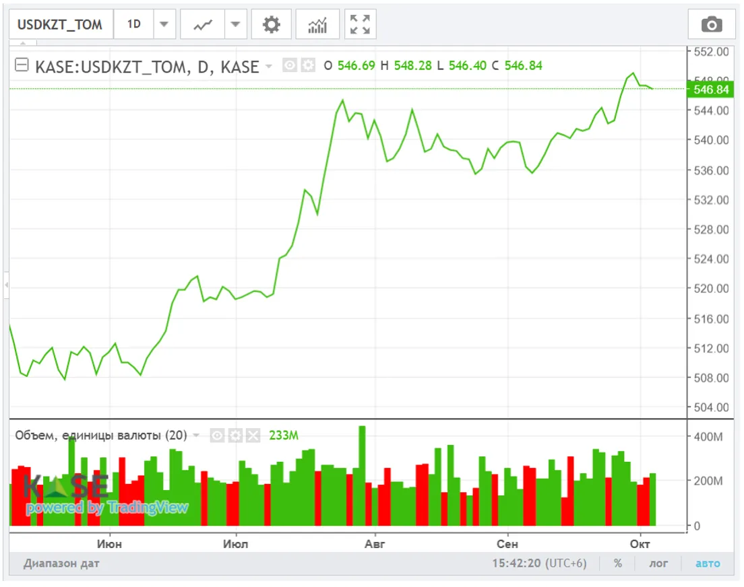Click the USDKZT_TOM symbol input field
744x587 pixels.
click(60, 25)
